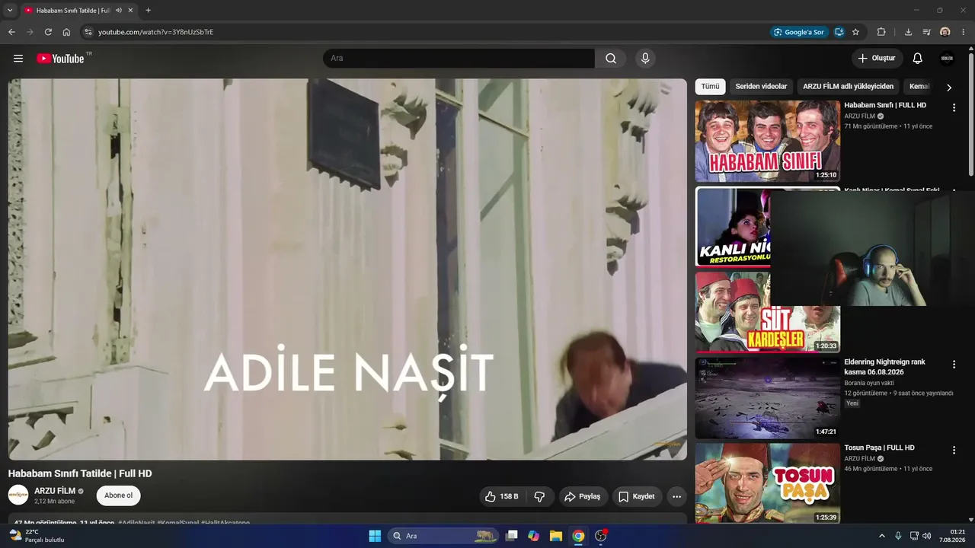Open the Tosun Paşa | FULL HD title

[x=879, y=448]
